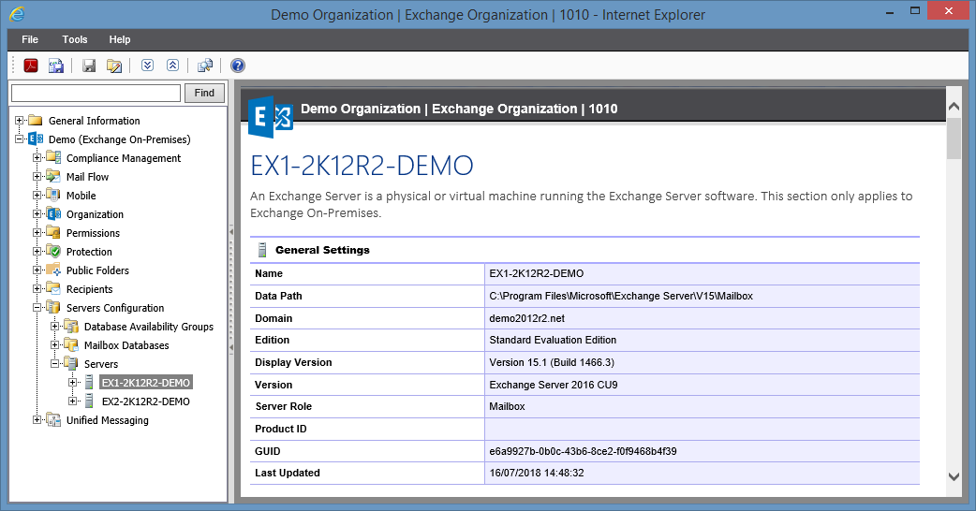Collapse the Servers Configuration node
The image size is (976, 511).
[x=37, y=307]
